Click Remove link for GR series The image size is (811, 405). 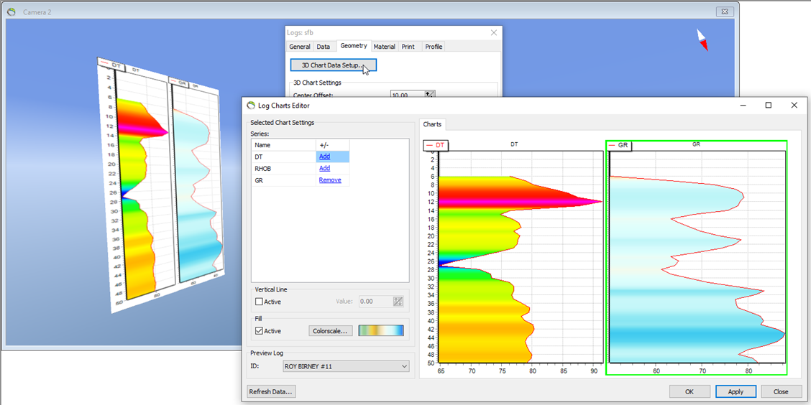(x=330, y=180)
